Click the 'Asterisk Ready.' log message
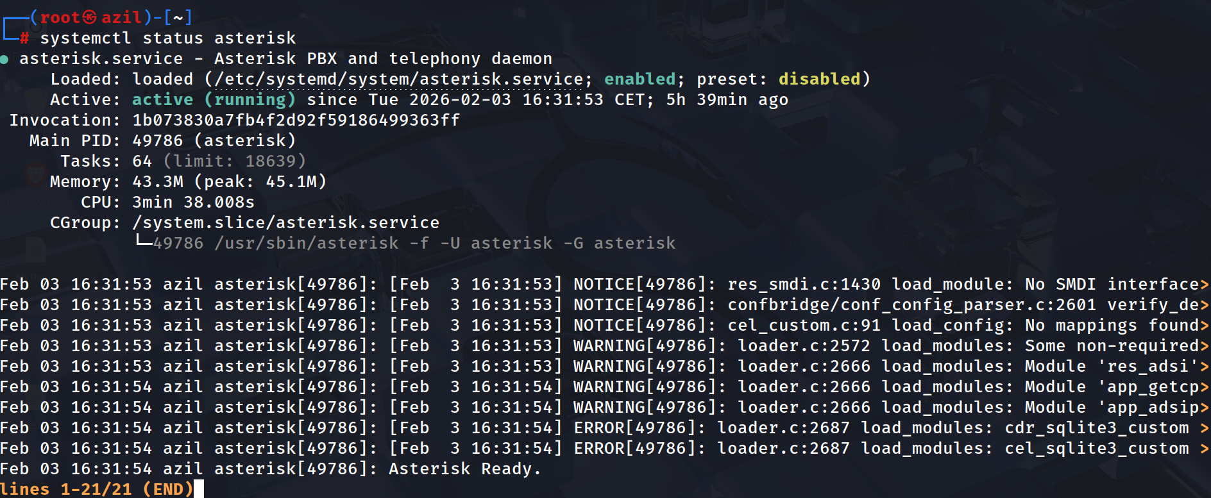 tap(465, 469)
